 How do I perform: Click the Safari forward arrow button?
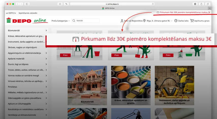[x=21, y=4]
